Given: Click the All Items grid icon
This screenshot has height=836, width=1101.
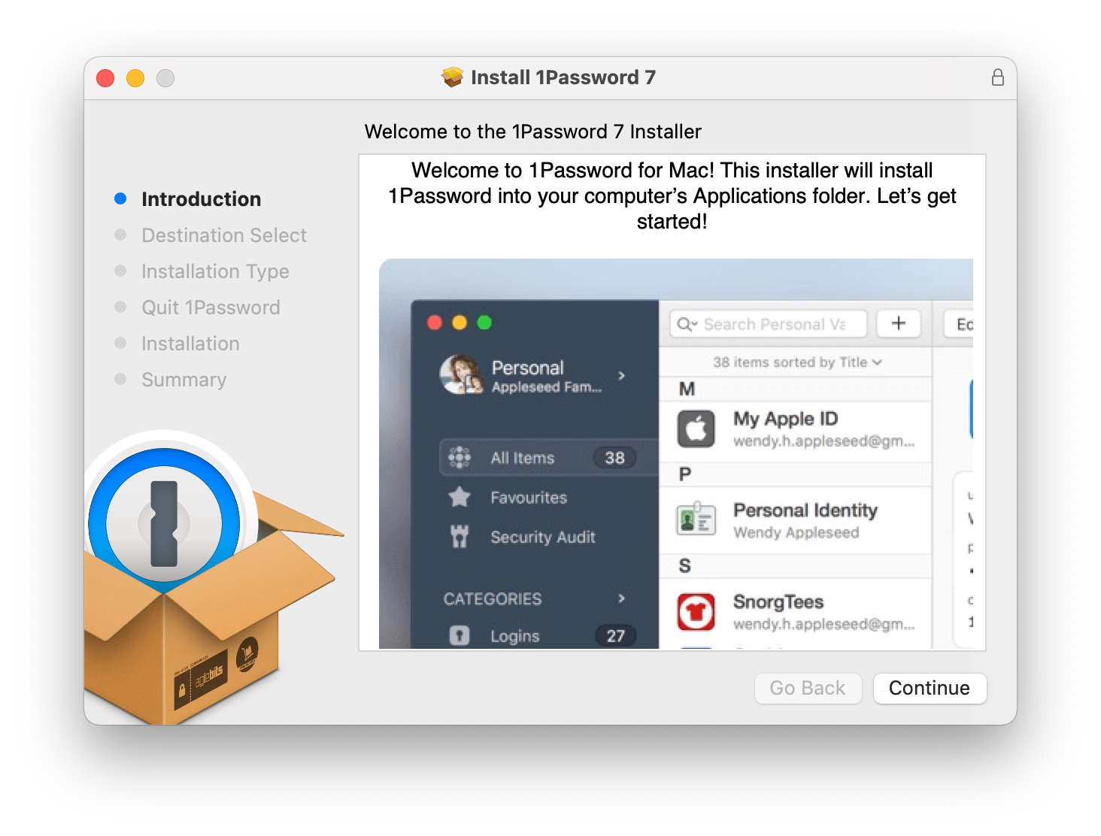Looking at the screenshot, I should tap(459, 457).
